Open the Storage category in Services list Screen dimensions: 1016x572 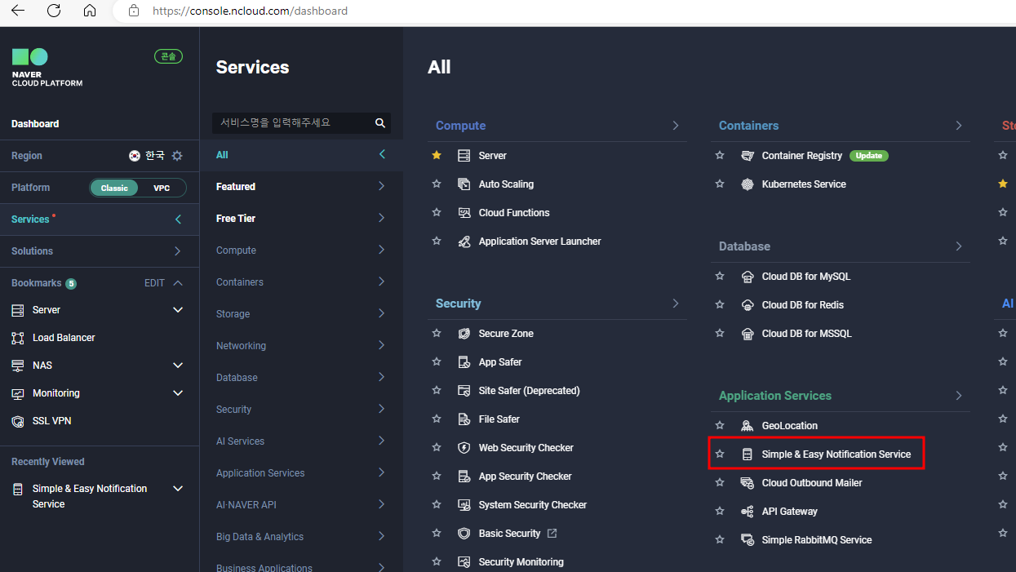(x=302, y=314)
